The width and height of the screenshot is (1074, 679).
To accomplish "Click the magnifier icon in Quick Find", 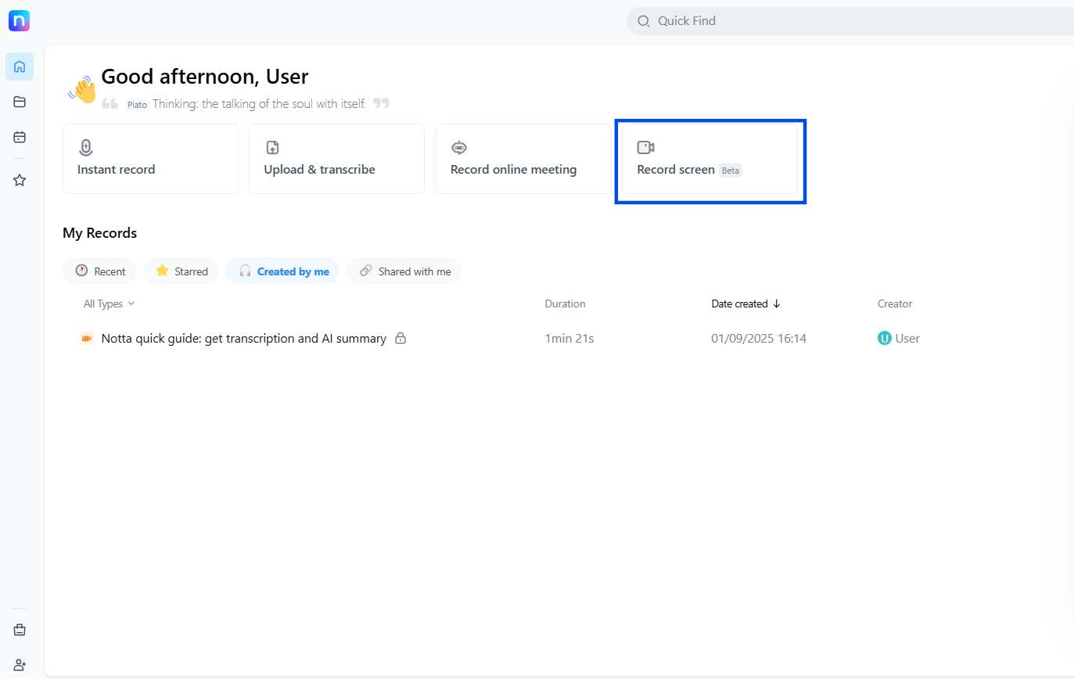I will (644, 21).
